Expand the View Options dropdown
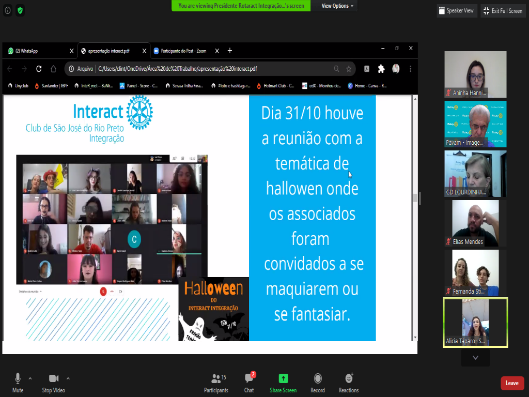 click(x=337, y=6)
